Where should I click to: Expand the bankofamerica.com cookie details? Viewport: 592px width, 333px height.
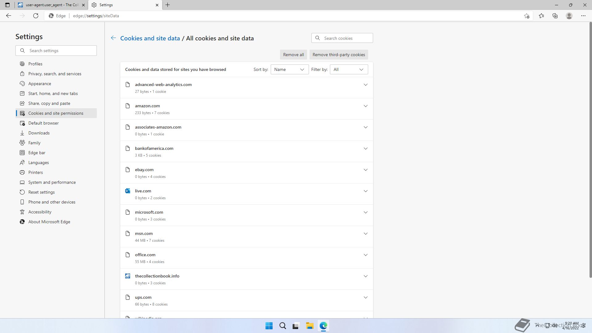(x=365, y=149)
